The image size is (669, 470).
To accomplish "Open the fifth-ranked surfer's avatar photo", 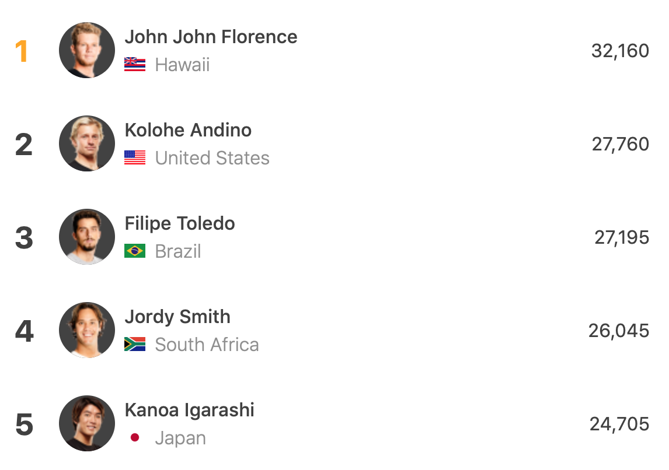I will pyautogui.click(x=87, y=423).
